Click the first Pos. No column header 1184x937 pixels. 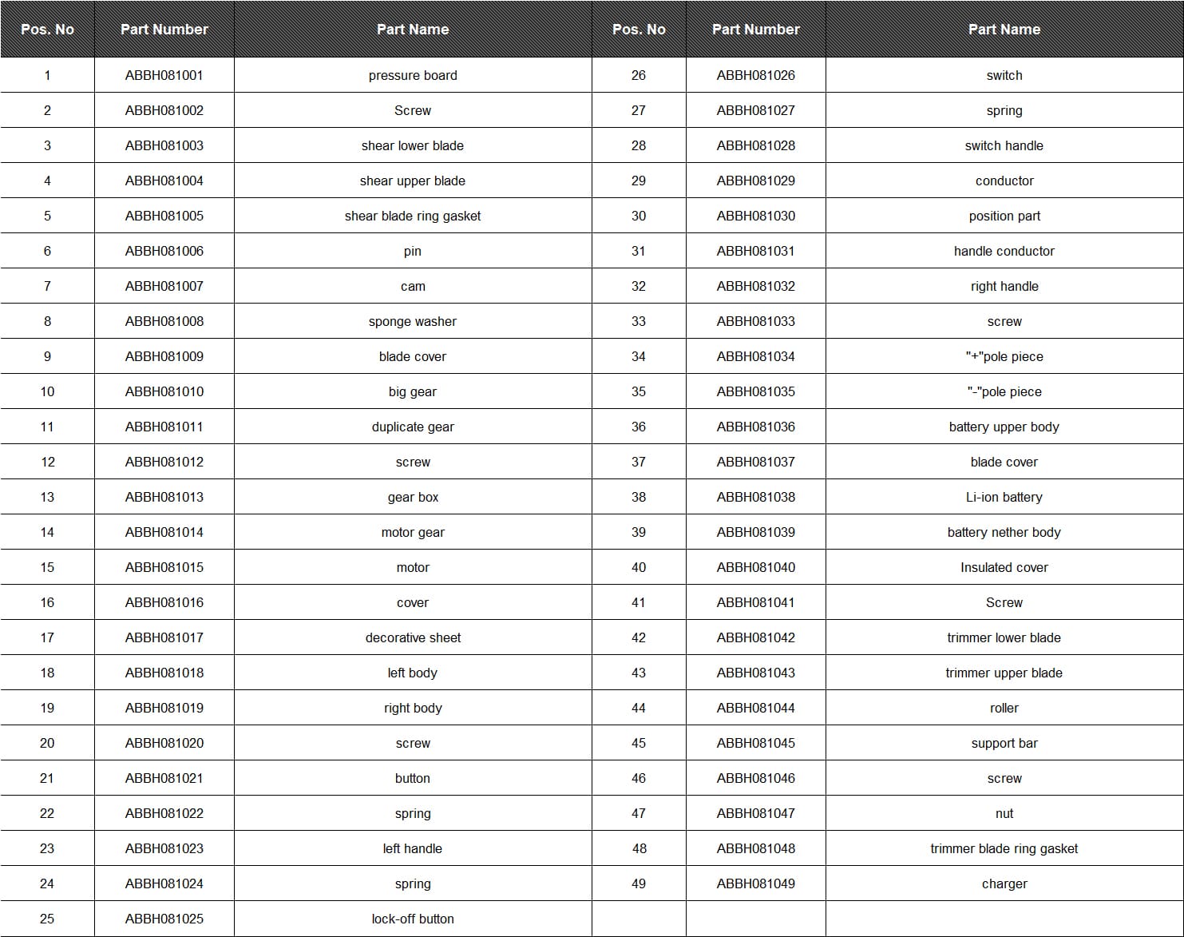(47, 30)
